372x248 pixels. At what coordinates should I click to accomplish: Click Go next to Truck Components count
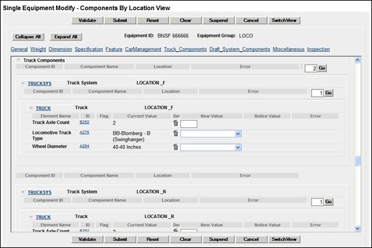pos(322,68)
